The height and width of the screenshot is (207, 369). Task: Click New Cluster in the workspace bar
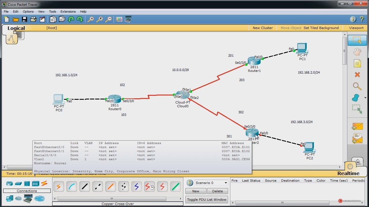pyautogui.click(x=263, y=28)
